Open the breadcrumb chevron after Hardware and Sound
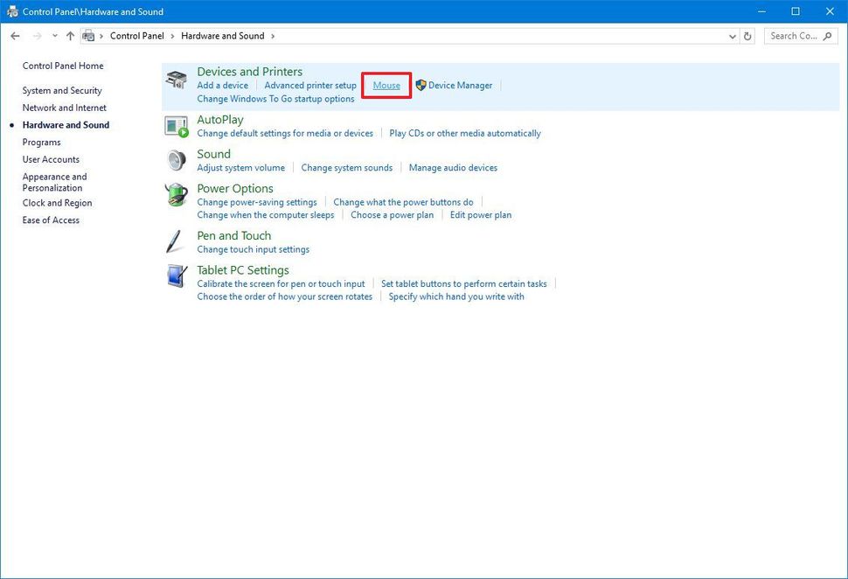Viewport: 848px width, 579px height. (274, 36)
